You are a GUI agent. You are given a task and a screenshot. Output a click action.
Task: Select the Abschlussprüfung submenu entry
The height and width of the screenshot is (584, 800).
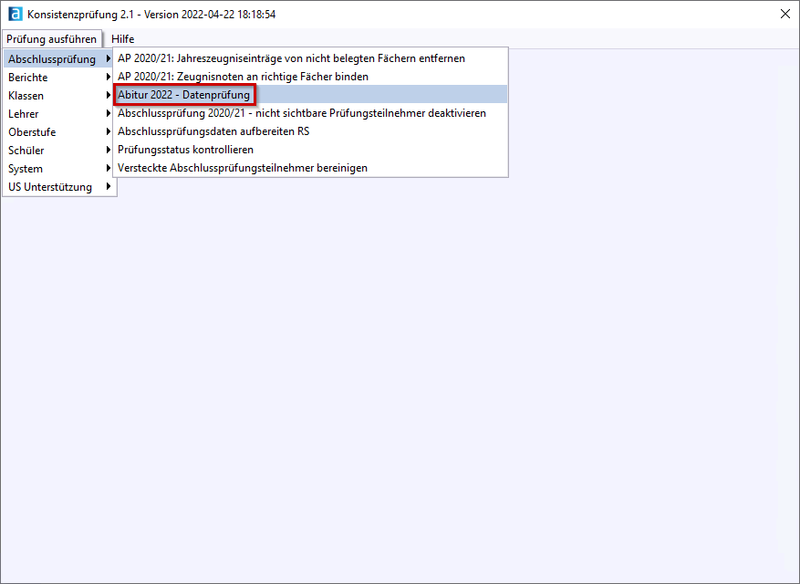[x=58, y=59]
